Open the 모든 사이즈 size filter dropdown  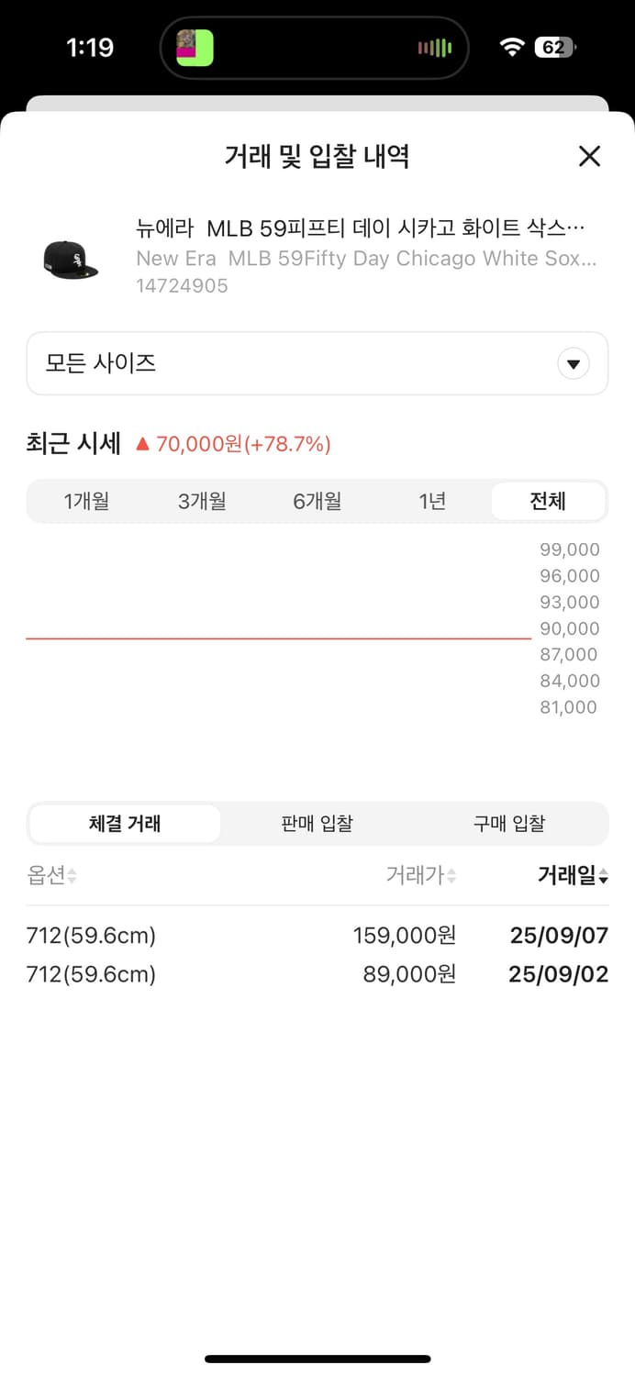317,363
